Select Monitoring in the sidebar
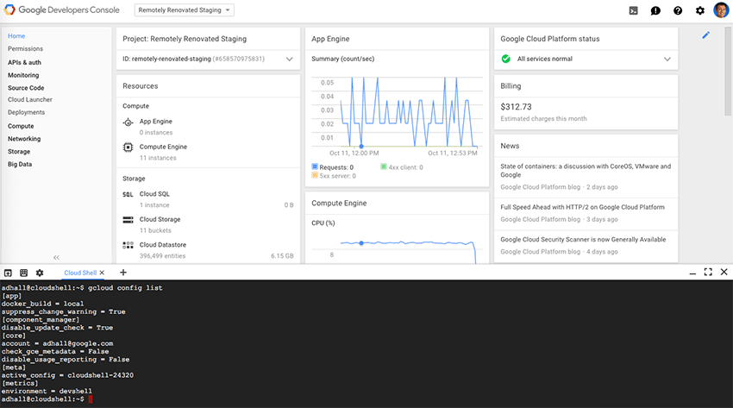Image resolution: width=733 pixels, height=408 pixels. click(x=23, y=75)
